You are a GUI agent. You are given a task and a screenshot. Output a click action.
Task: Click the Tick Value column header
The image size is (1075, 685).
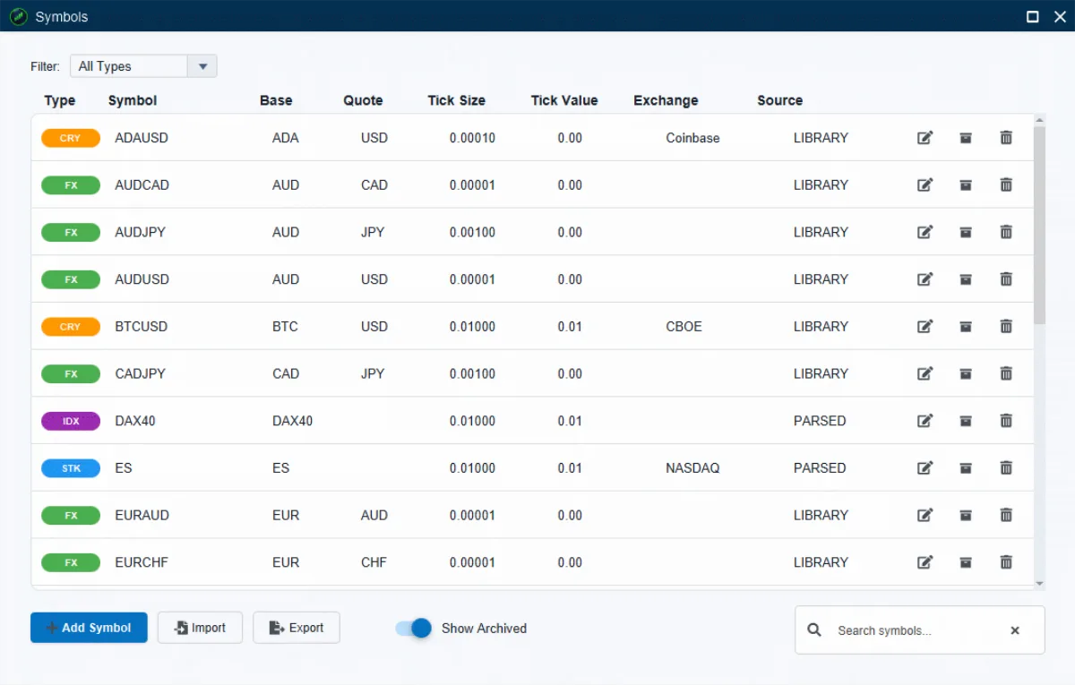tap(564, 100)
